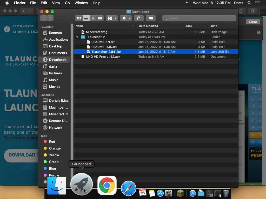266x199 pixels.
Task: Switch Finder to gallery view
Action: 100,18
